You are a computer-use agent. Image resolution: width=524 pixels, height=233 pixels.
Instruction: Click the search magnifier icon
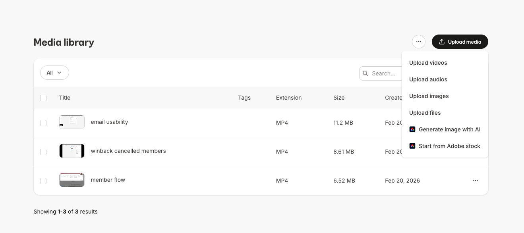365,73
